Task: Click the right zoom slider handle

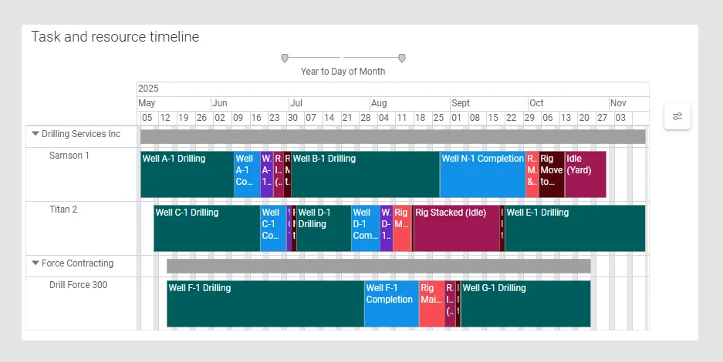Action: (x=402, y=58)
